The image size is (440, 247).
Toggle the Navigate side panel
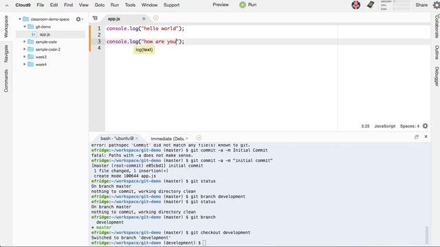point(6,54)
